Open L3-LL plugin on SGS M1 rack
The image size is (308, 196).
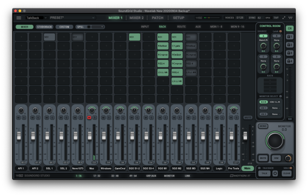tap(163, 73)
